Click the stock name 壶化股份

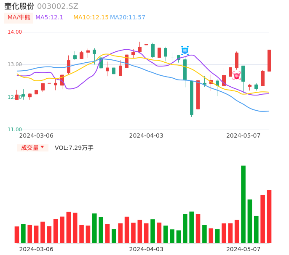(19, 6)
